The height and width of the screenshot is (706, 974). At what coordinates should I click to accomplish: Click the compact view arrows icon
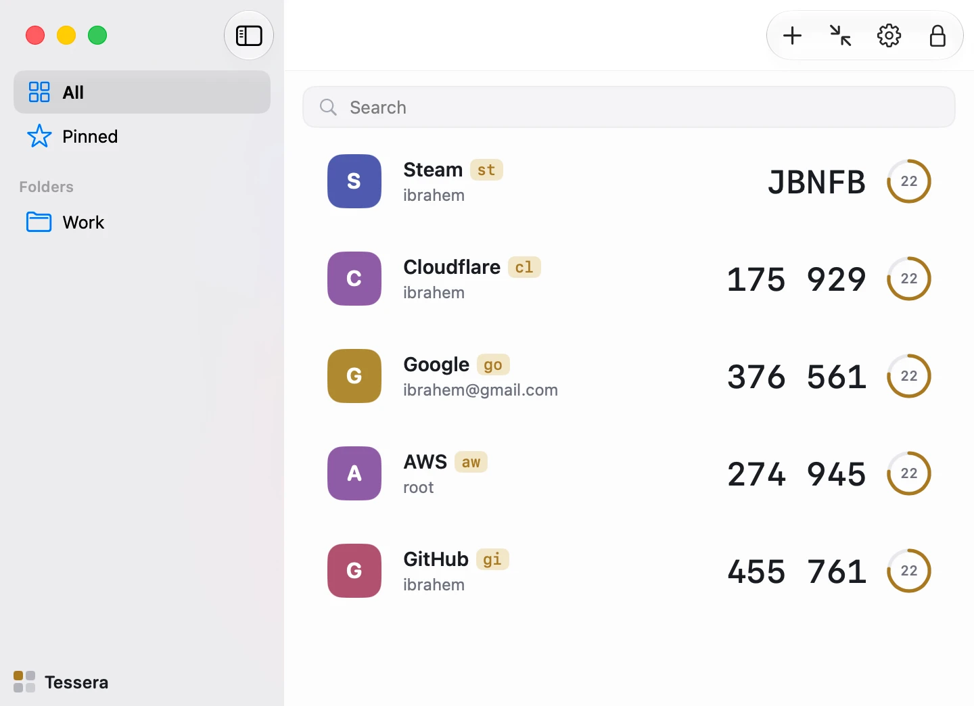tap(840, 35)
